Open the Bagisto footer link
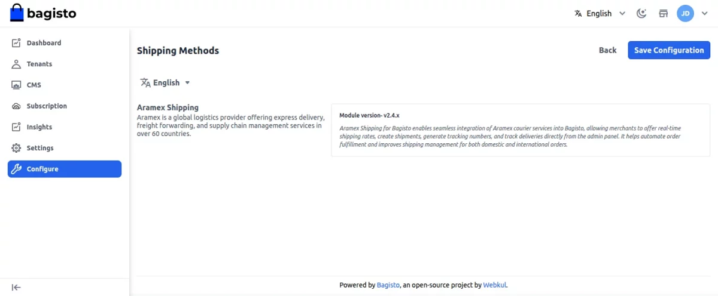 388,285
